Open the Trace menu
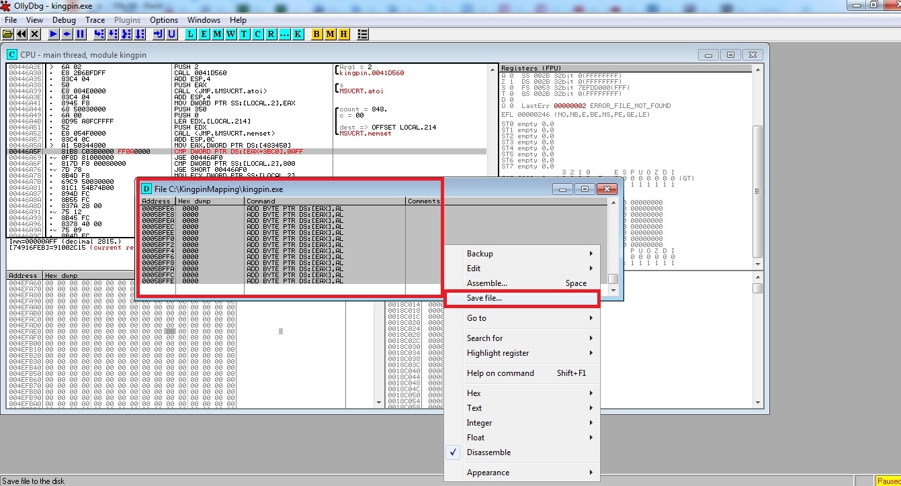The height and width of the screenshot is (486, 901). [x=95, y=20]
